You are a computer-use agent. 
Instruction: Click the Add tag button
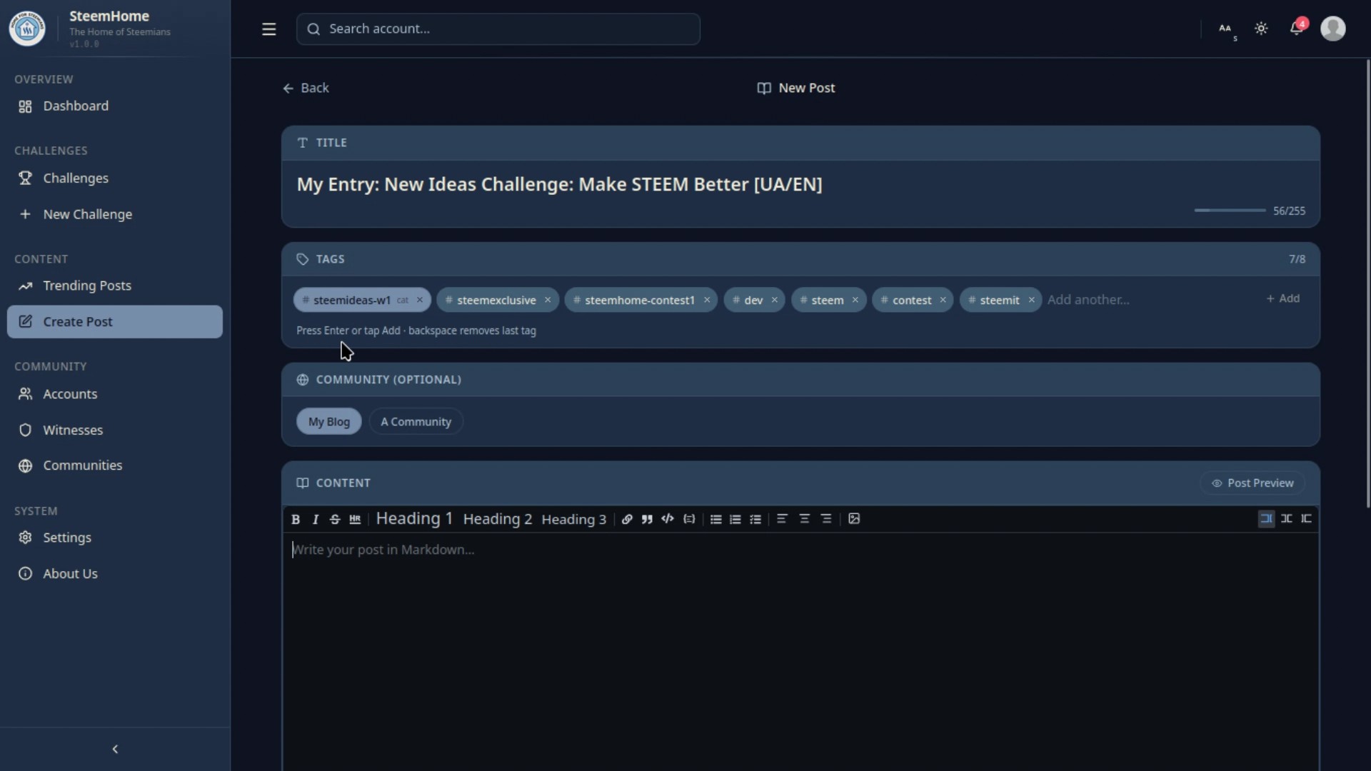tap(1283, 298)
